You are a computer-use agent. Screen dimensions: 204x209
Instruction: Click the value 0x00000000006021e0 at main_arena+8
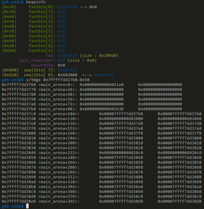click(101, 85)
